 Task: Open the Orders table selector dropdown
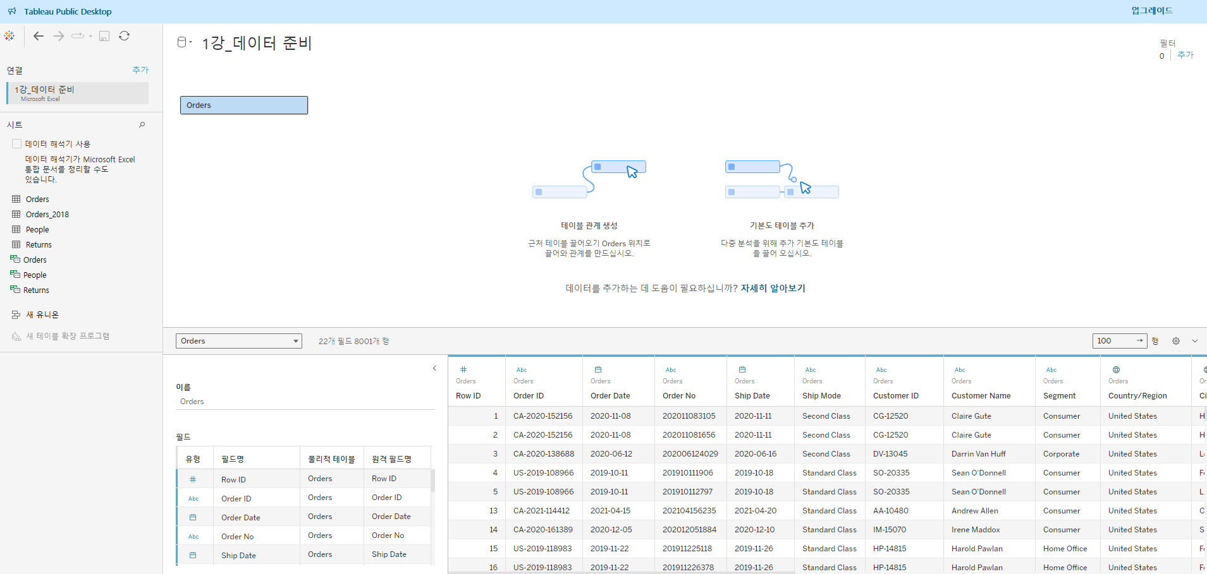(x=239, y=341)
